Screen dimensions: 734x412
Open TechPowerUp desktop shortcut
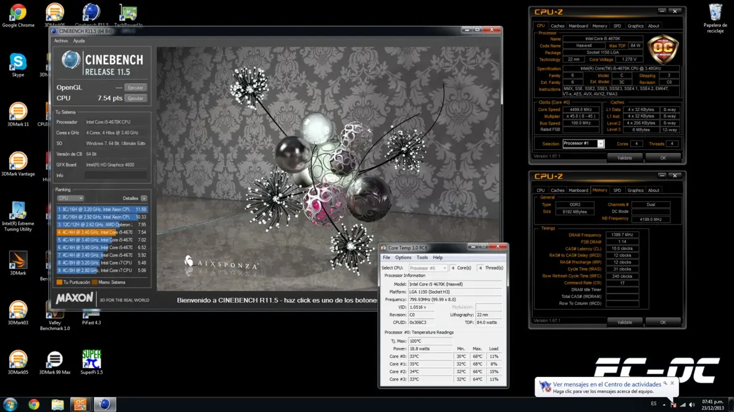128,15
